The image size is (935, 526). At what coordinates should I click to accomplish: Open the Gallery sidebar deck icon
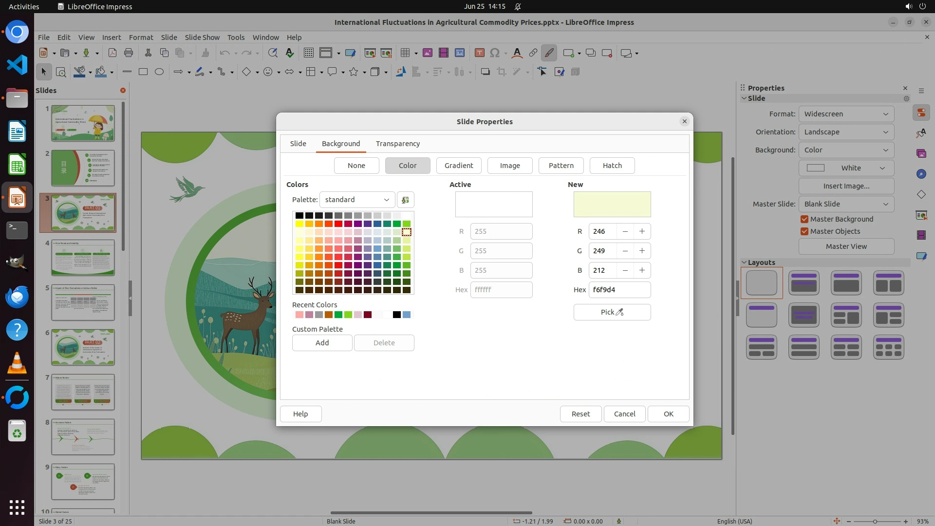click(x=921, y=153)
